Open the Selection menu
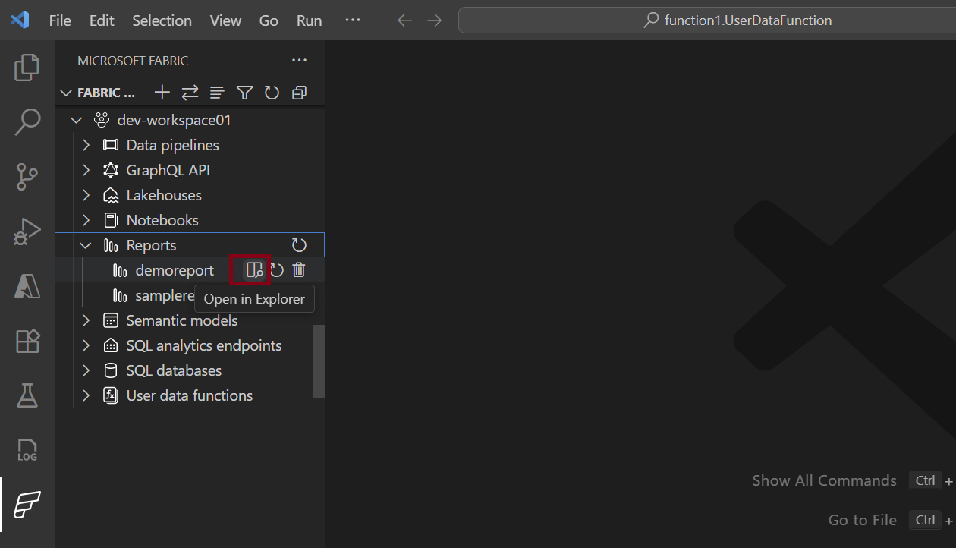The width and height of the screenshot is (956, 548). (162, 20)
